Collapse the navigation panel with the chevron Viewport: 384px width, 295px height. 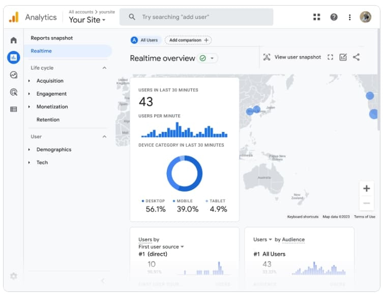pyautogui.click(x=103, y=281)
